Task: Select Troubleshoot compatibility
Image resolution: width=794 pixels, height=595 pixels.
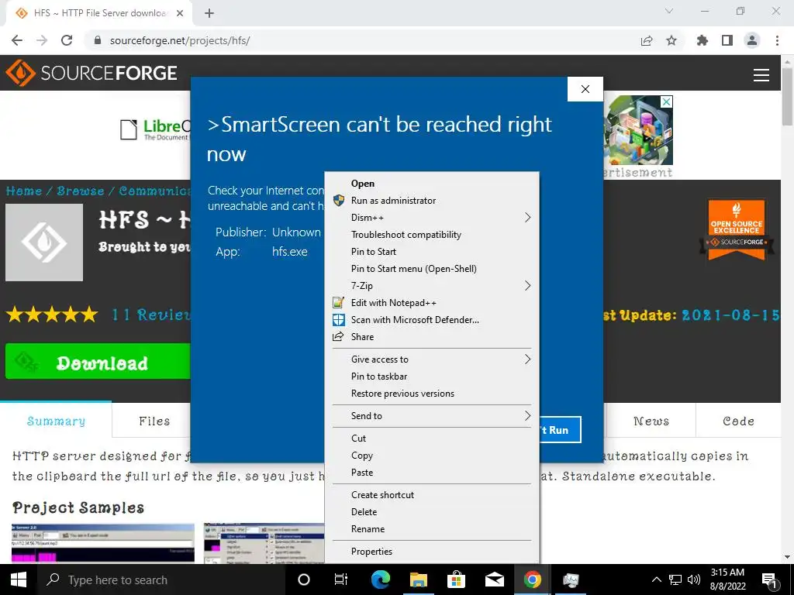Action: (x=432, y=235)
